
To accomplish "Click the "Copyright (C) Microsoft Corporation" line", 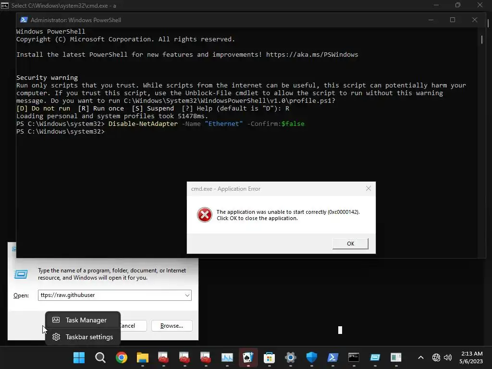I will (125, 39).
